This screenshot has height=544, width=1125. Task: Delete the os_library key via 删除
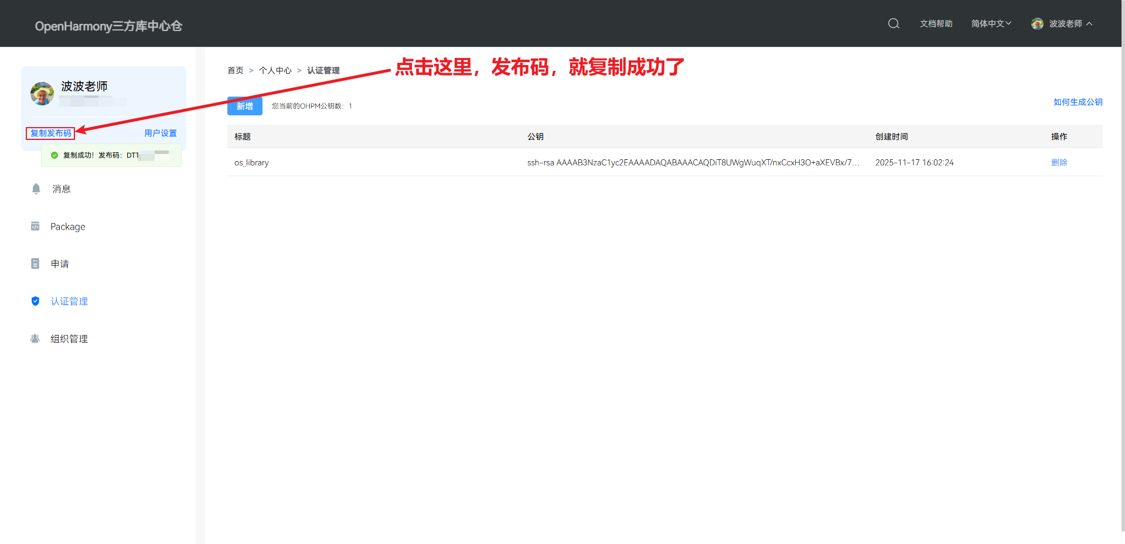(1059, 162)
